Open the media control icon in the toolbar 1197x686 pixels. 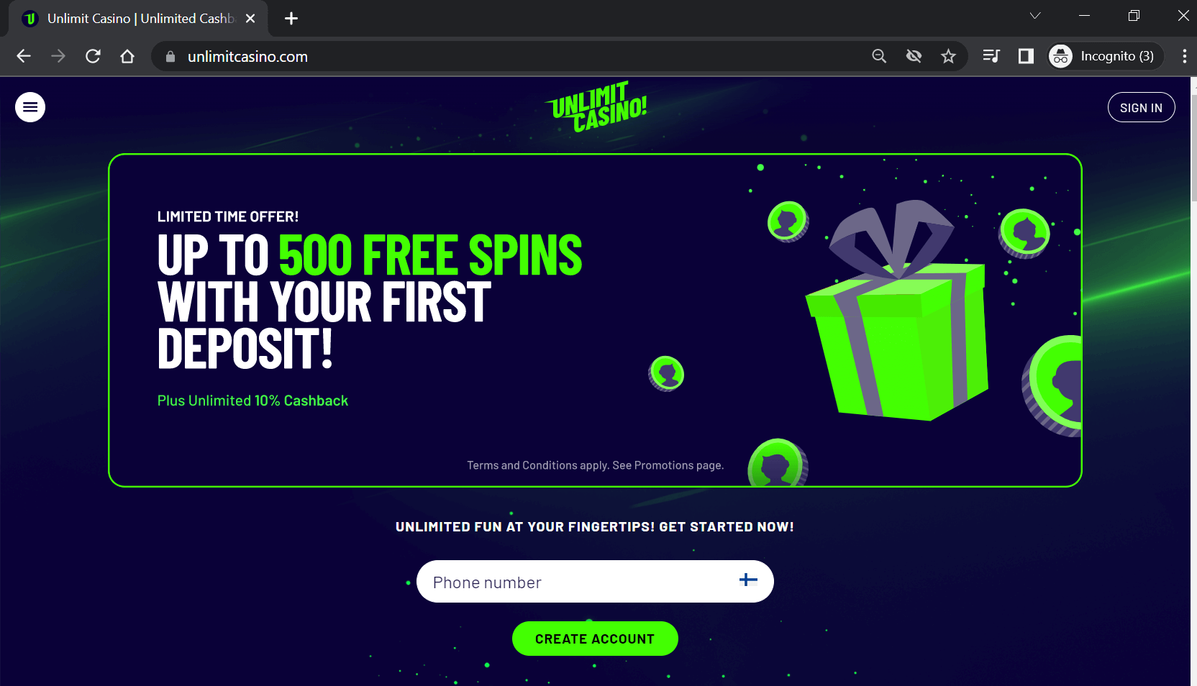point(991,56)
